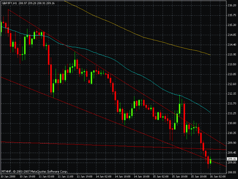238x179 pixels.
Task: Select the 215.30 price scale label
Action: click(x=232, y=25)
